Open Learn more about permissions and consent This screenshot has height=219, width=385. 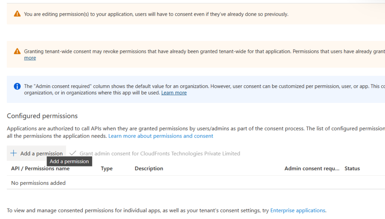(x=161, y=136)
